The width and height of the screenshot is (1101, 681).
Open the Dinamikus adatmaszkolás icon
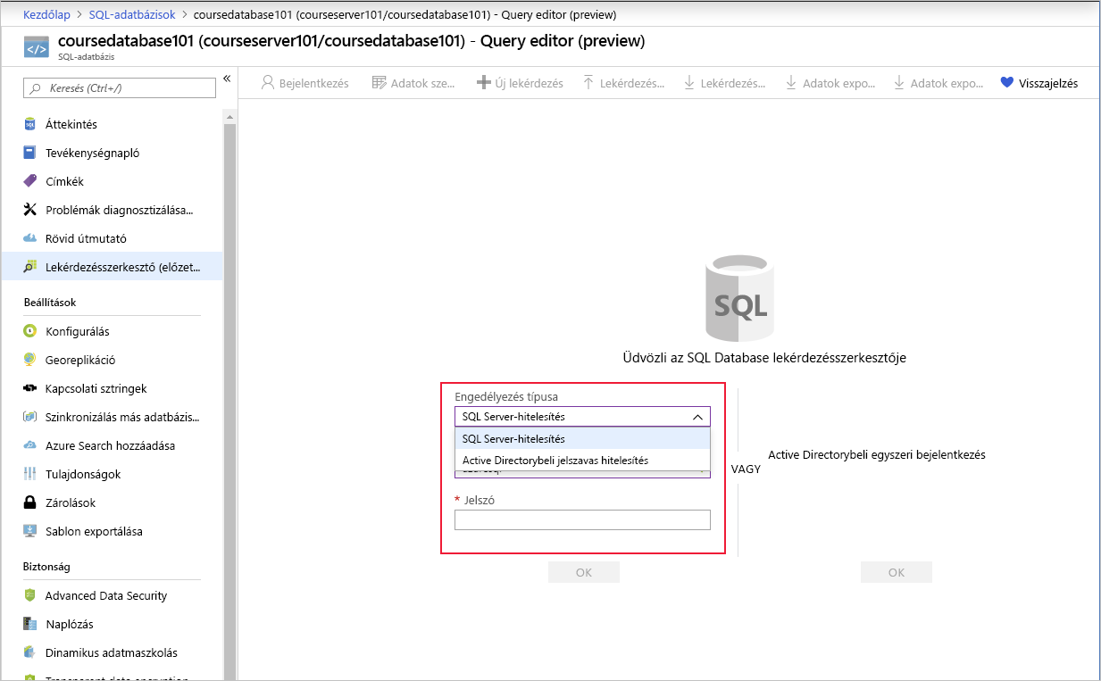tap(28, 652)
